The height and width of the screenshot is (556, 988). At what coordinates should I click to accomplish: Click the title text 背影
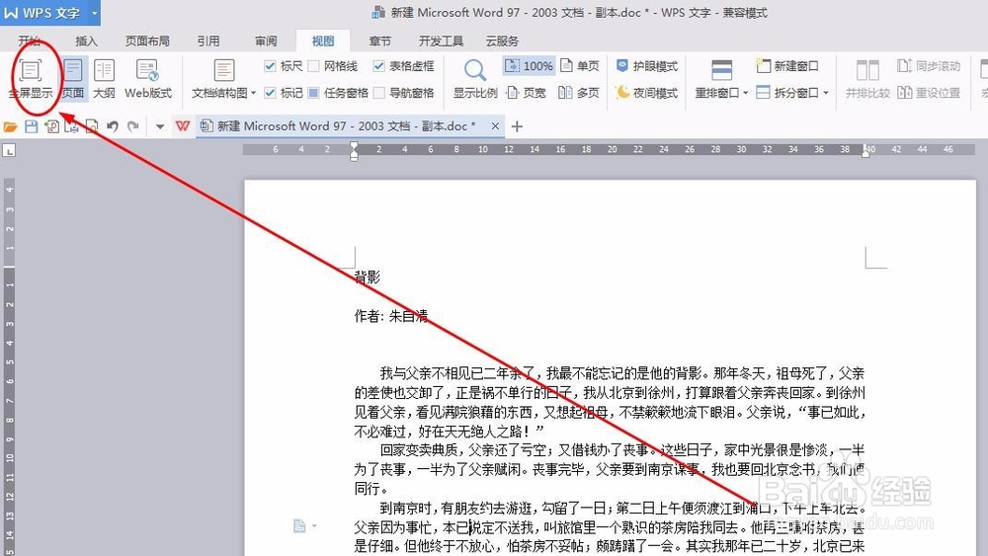point(368,278)
